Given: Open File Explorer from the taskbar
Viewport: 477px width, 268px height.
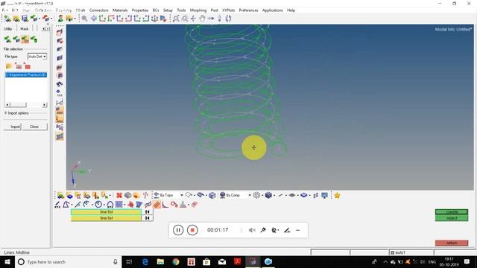Looking at the screenshot, I should [160, 261].
